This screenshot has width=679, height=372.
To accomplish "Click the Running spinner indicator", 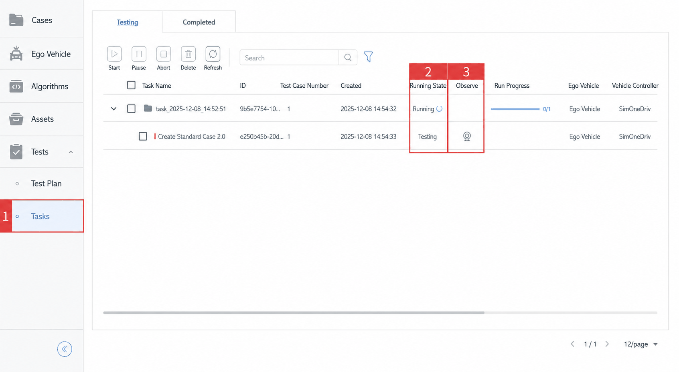I will tap(440, 109).
